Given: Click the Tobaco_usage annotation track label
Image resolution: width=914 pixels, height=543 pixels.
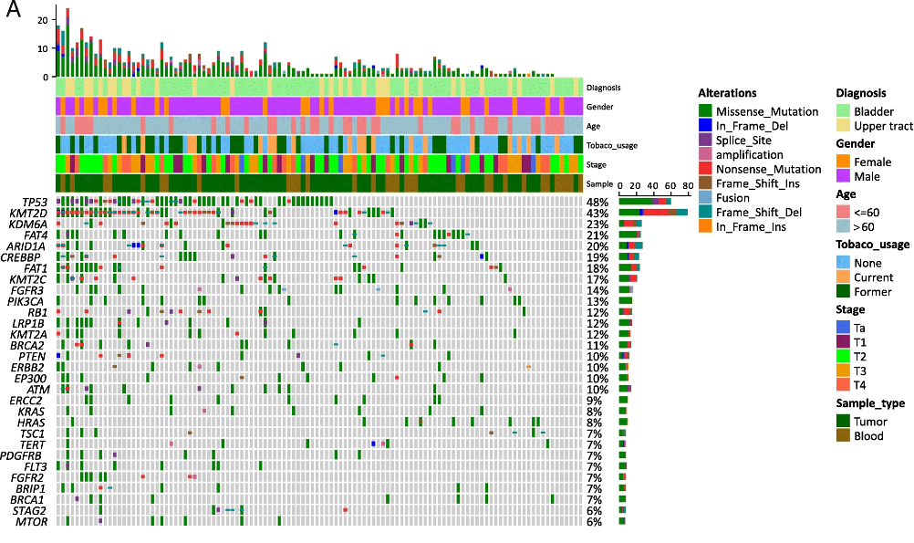Looking at the screenshot, I should pyautogui.click(x=612, y=145).
